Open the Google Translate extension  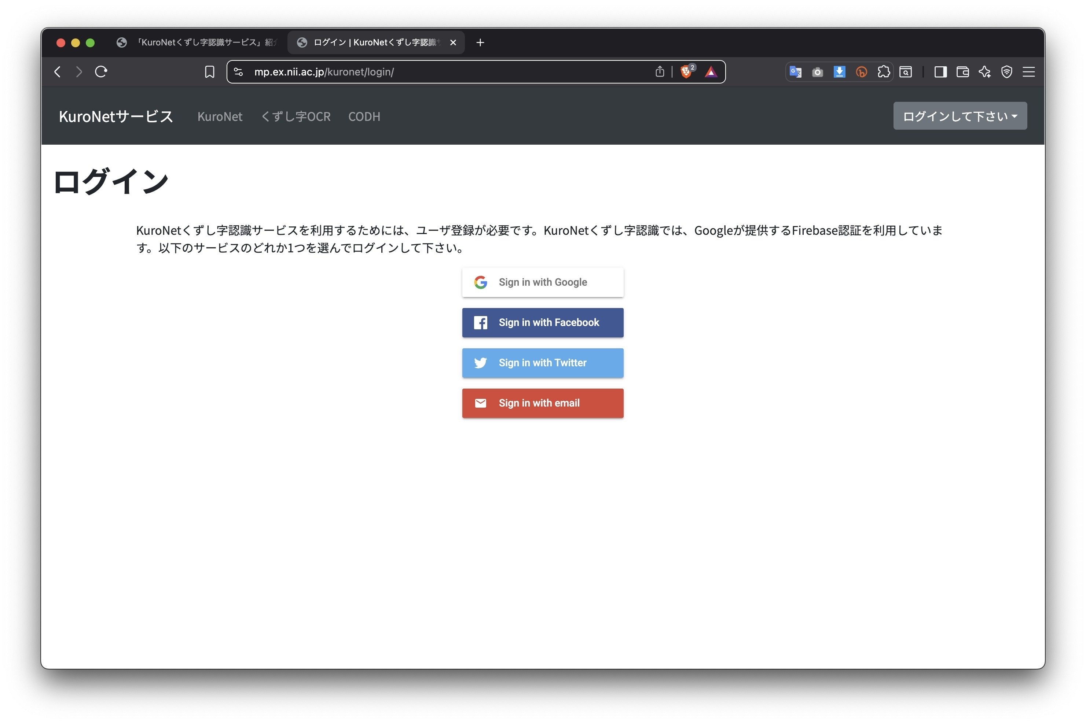point(795,72)
